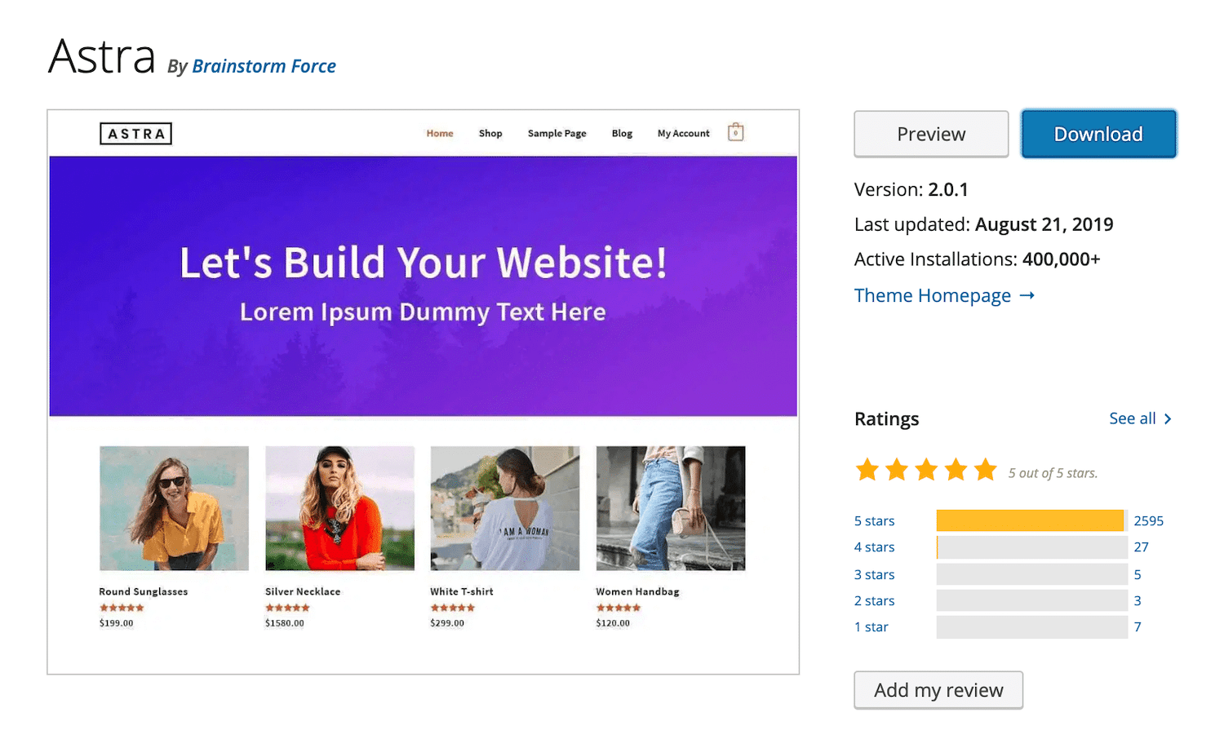Go to My Account menu item
The width and height of the screenshot is (1224, 739).
click(683, 134)
